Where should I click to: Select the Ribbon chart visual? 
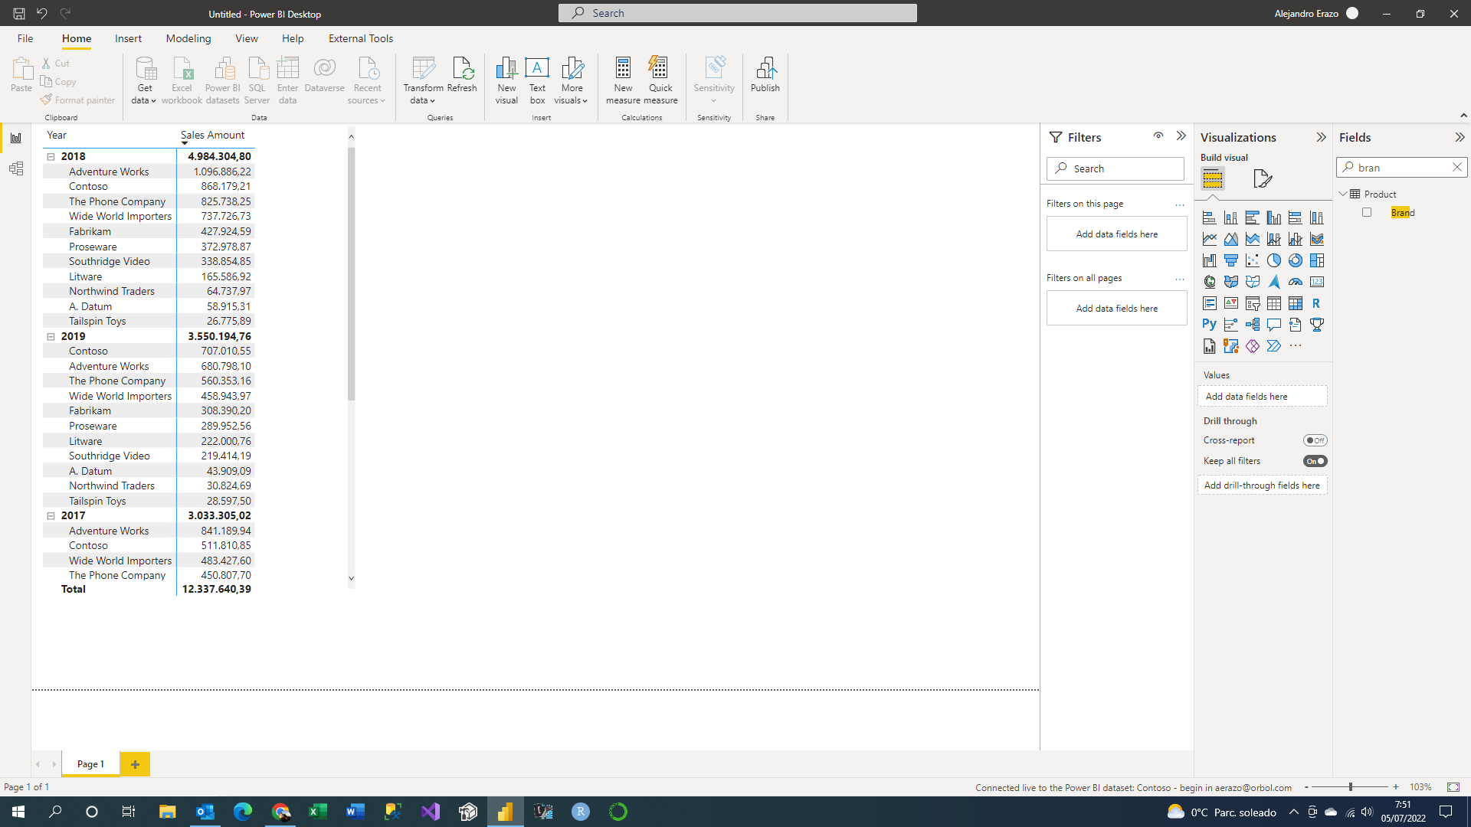pyautogui.click(x=1316, y=239)
